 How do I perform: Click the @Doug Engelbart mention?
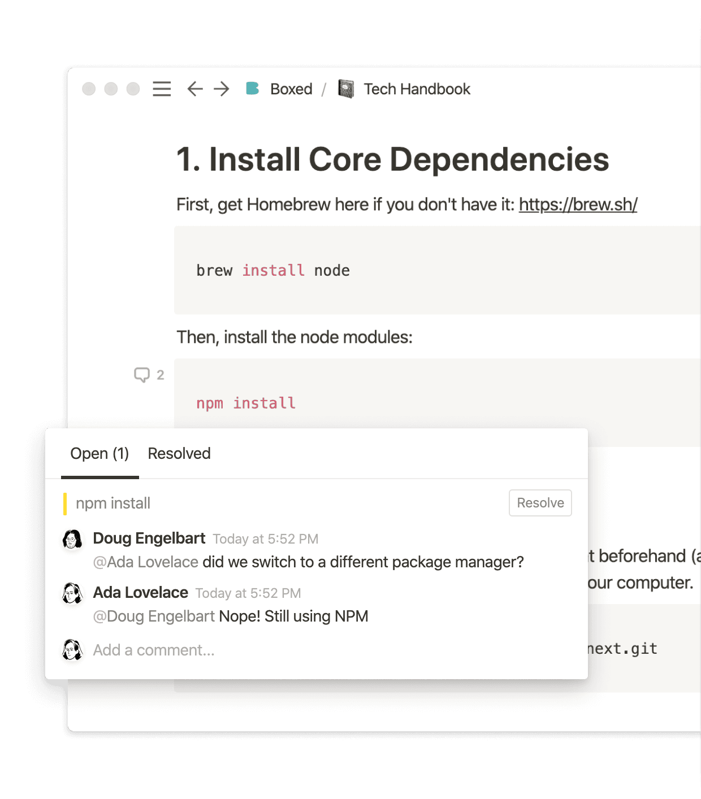(x=154, y=616)
